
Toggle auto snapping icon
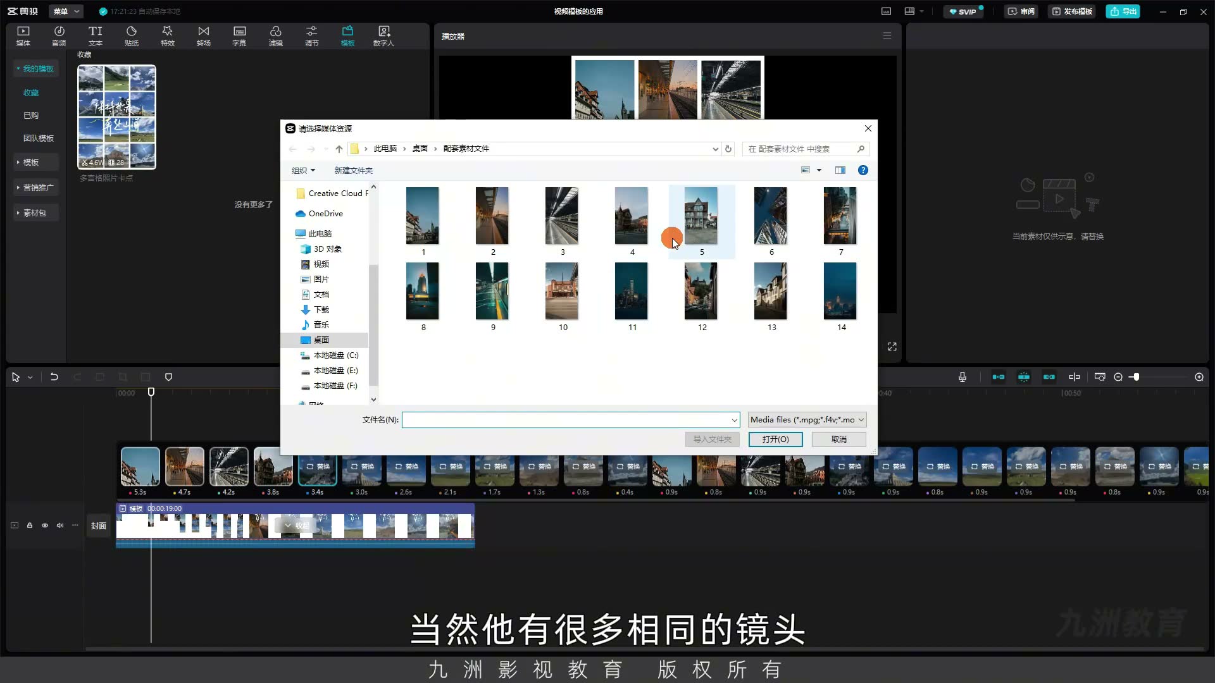(1024, 378)
